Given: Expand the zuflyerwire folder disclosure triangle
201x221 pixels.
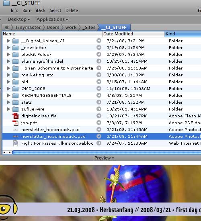Looking at the screenshot, I should coord(8,109).
